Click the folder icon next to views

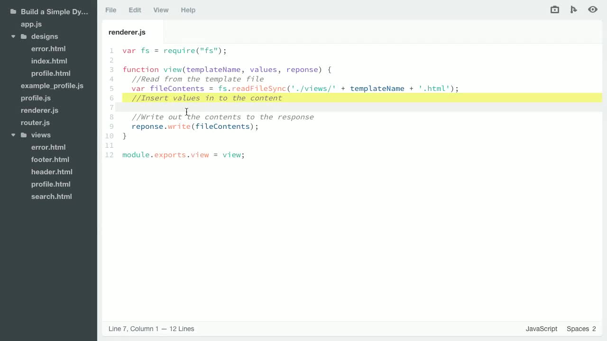(x=24, y=135)
